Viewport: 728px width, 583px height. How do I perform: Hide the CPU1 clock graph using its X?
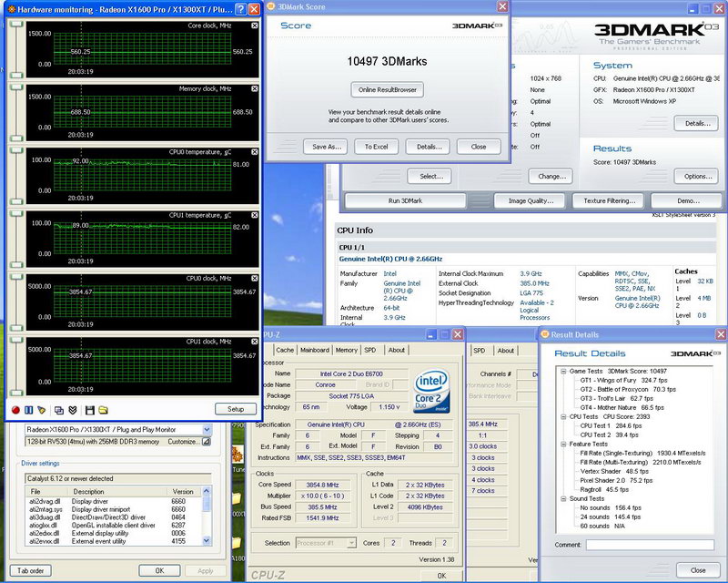point(255,342)
